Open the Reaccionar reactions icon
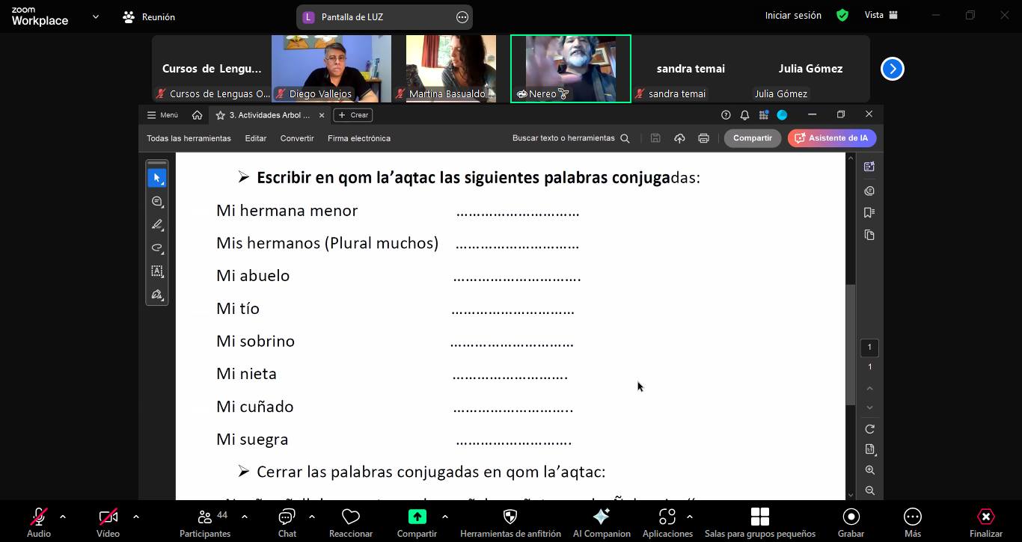This screenshot has width=1022, height=542. [x=351, y=521]
